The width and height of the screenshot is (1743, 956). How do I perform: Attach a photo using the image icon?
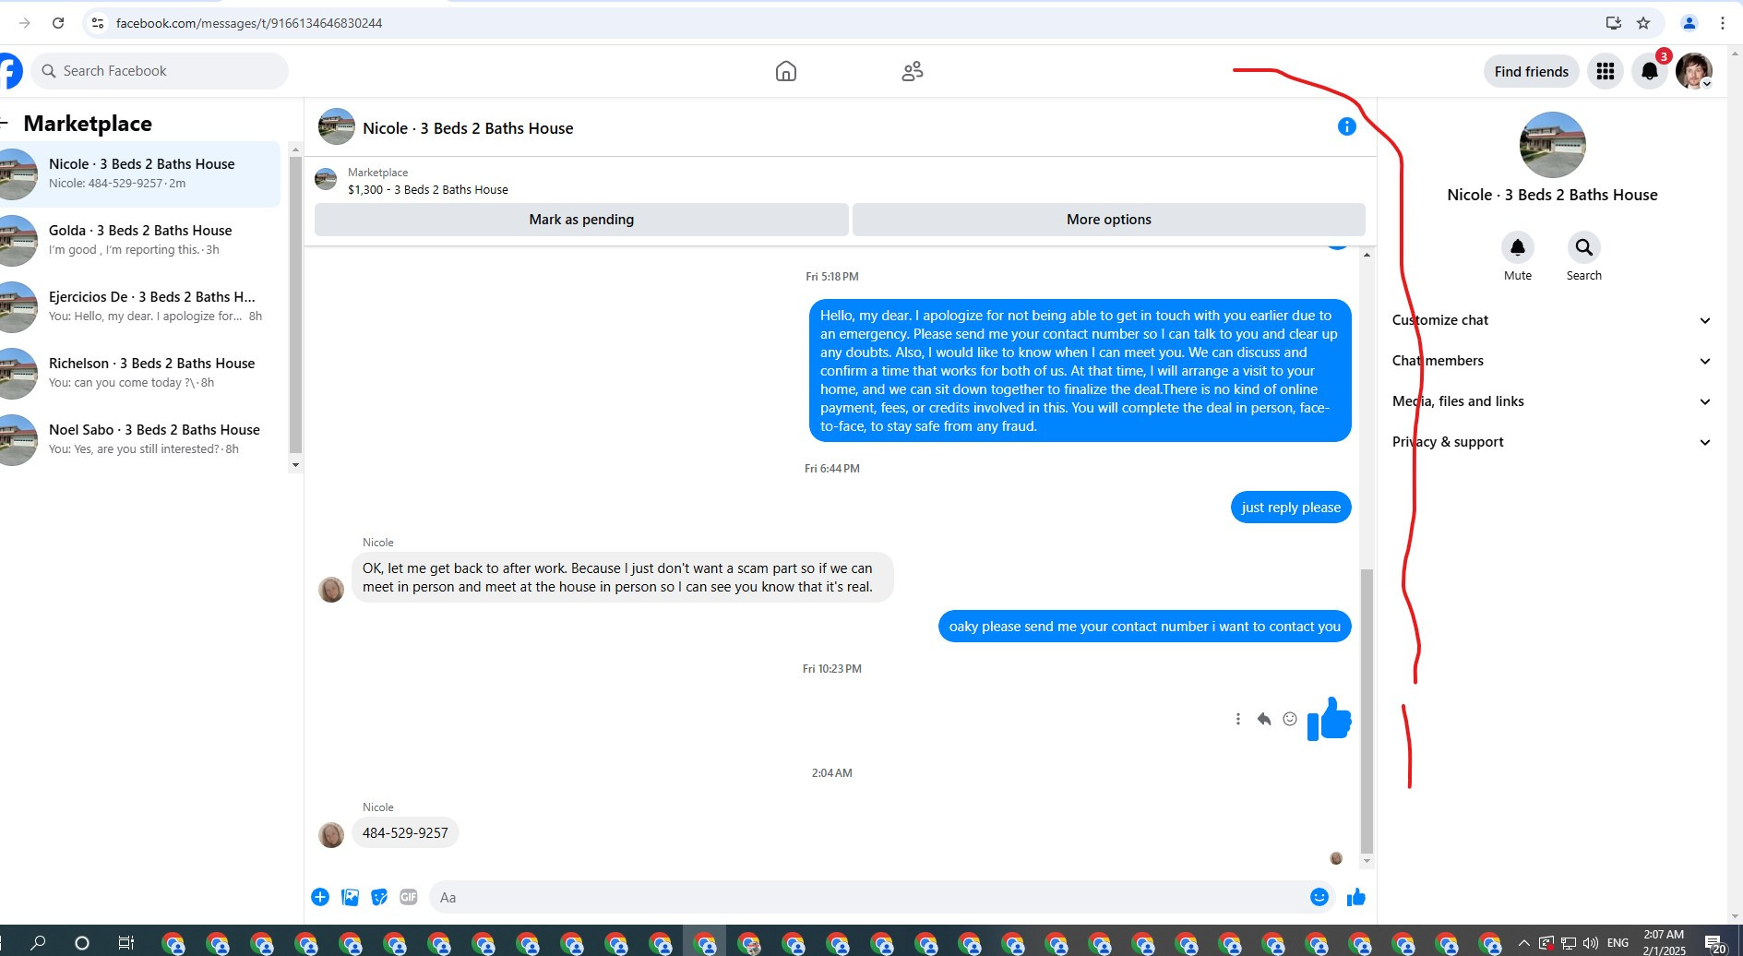tap(350, 897)
